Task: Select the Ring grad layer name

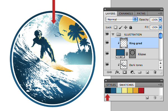Action: tap(136, 43)
